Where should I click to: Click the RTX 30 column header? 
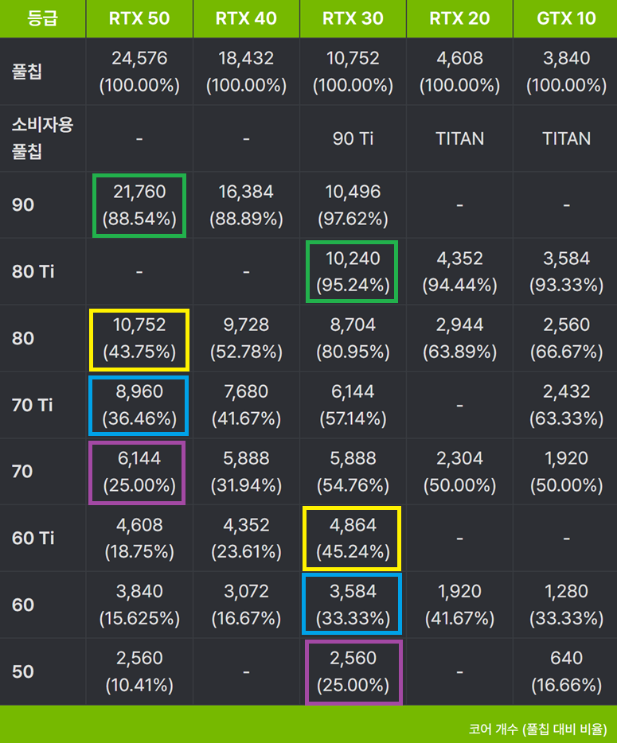[353, 18]
